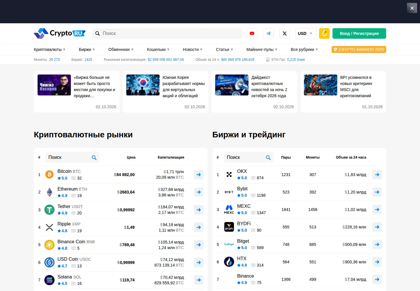Screen dimensions: 420x291
Task: Open the X (Twitter) profile icon
Action: [285, 33]
